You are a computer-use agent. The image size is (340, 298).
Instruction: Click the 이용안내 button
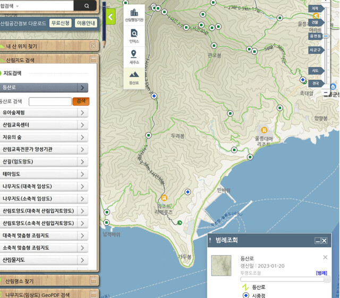point(86,23)
